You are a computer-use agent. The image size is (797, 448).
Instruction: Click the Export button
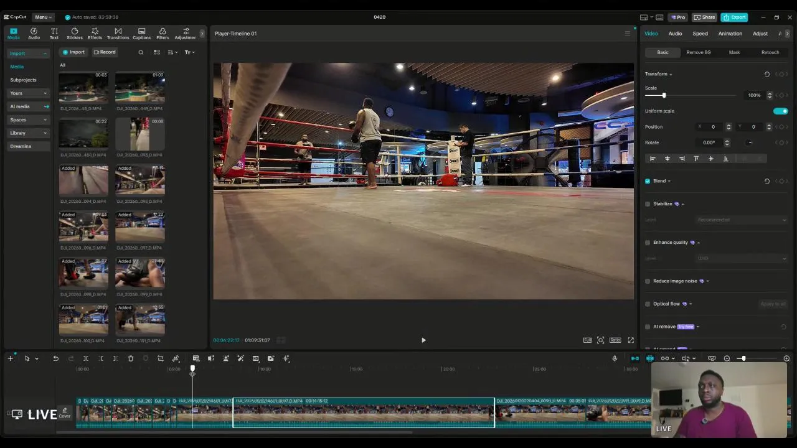(735, 17)
